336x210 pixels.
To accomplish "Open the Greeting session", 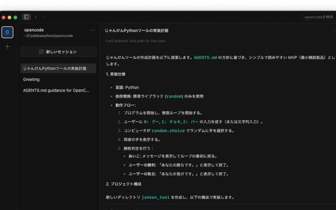I will pos(58,79).
